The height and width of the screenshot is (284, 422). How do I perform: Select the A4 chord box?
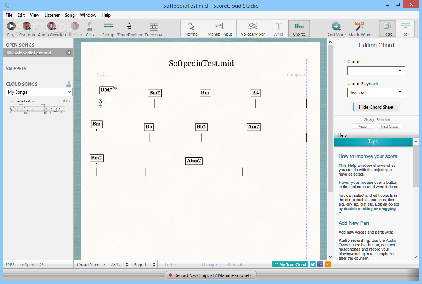coord(255,93)
